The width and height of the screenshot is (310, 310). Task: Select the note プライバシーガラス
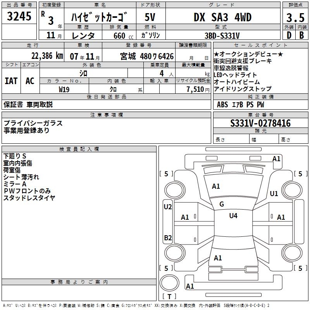[33, 123]
